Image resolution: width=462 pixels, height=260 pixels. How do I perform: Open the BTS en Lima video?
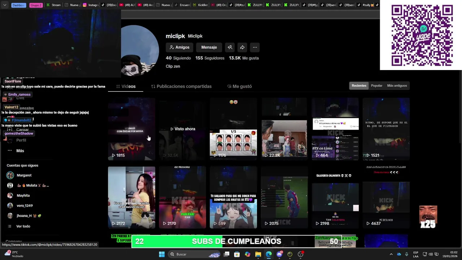pos(335,129)
